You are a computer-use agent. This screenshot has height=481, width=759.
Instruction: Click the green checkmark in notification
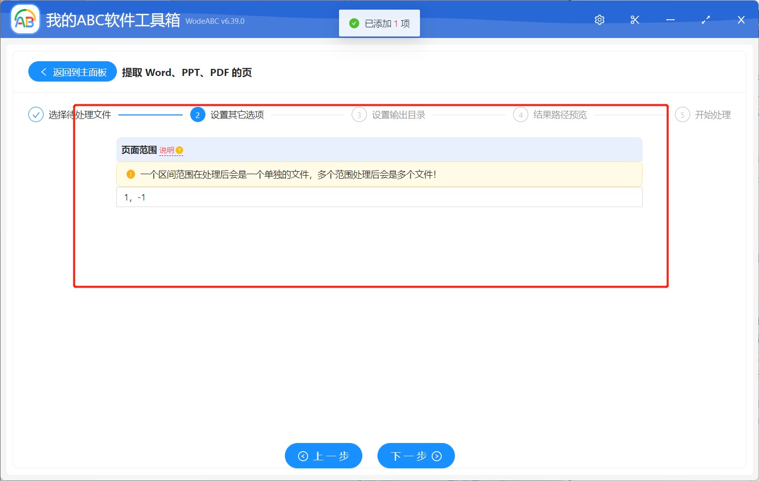pyautogui.click(x=354, y=23)
